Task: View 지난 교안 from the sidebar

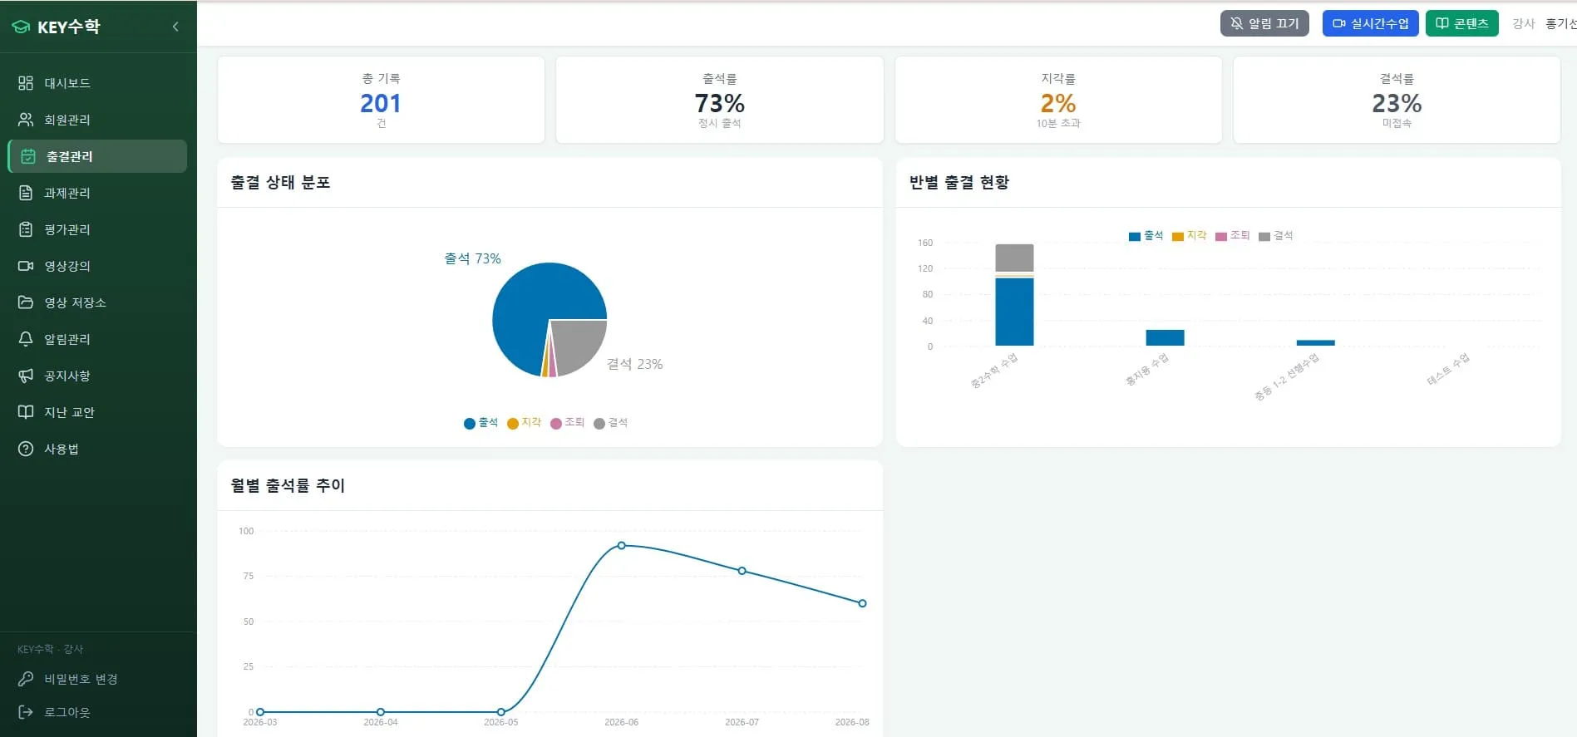Action: 97,412
